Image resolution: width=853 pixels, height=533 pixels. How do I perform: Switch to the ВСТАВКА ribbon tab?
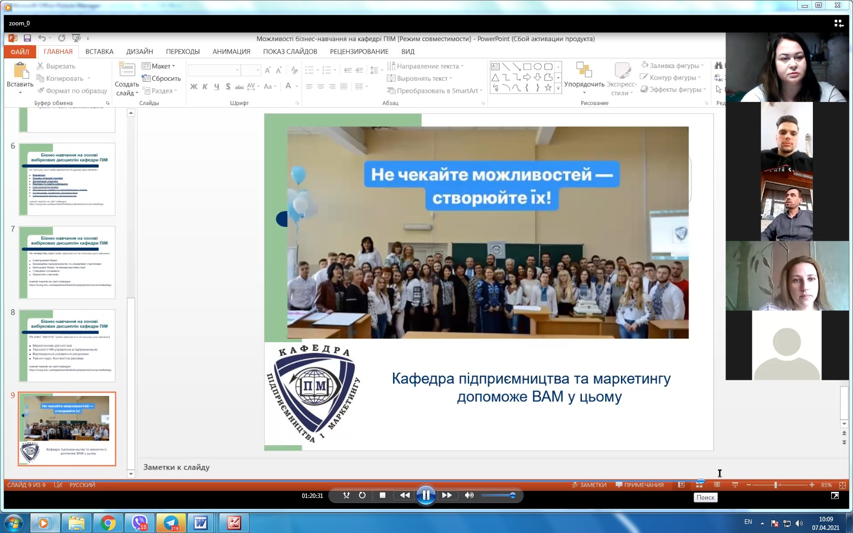[x=99, y=51]
